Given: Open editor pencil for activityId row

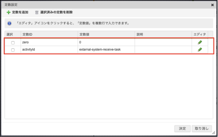Looking at the screenshot, I should click(x=200, y=50).
